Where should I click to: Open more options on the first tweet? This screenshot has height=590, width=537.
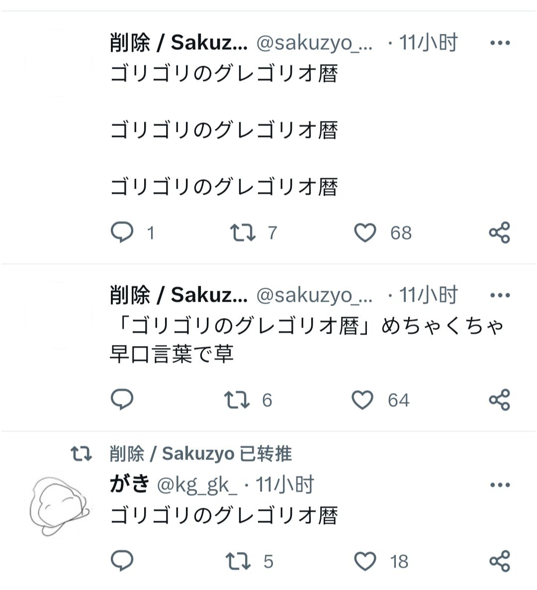pos(500,43)
